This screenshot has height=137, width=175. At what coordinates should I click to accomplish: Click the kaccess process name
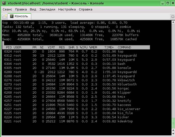pos(124,105)
